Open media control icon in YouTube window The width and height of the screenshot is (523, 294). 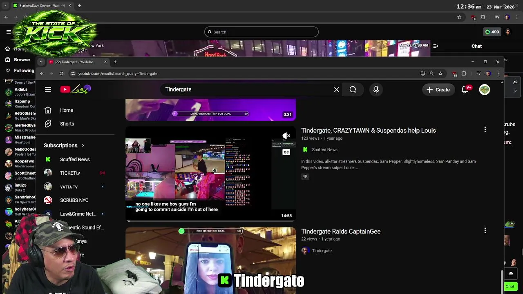click(478, 73)
